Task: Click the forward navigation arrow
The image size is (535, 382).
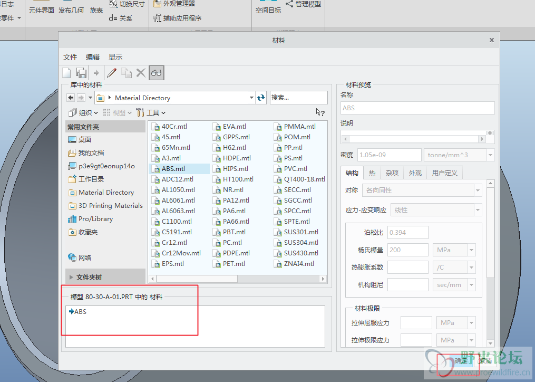Action: coord(81,98)
